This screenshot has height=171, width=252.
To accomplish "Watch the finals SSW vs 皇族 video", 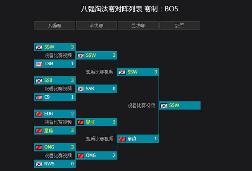I will (x=141, y=105).
